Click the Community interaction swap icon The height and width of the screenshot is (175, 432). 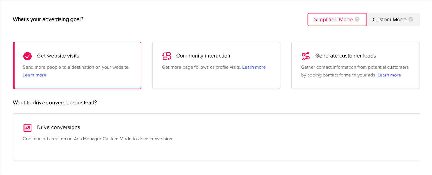coord(167,56)
